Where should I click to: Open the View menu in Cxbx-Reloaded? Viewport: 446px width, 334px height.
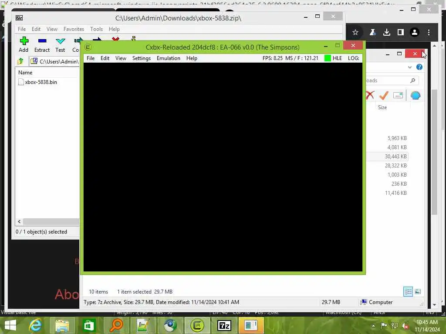click(x=121, y=58)
